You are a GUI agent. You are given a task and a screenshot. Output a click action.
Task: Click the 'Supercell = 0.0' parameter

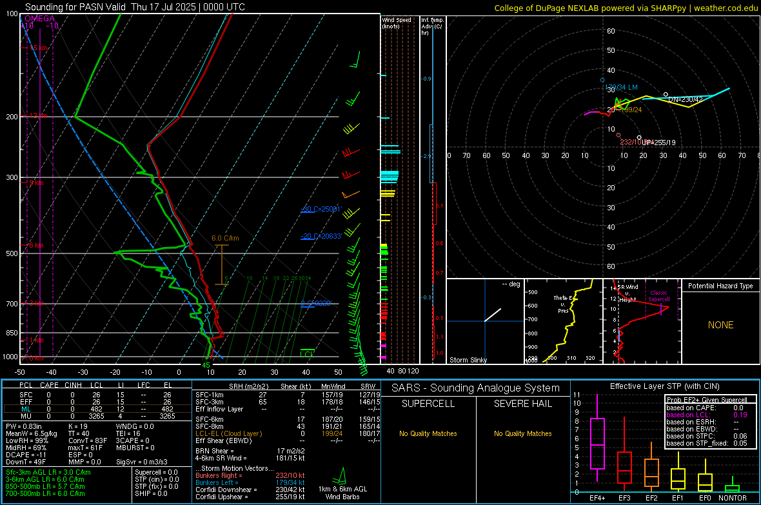click(x=156, y=473)
